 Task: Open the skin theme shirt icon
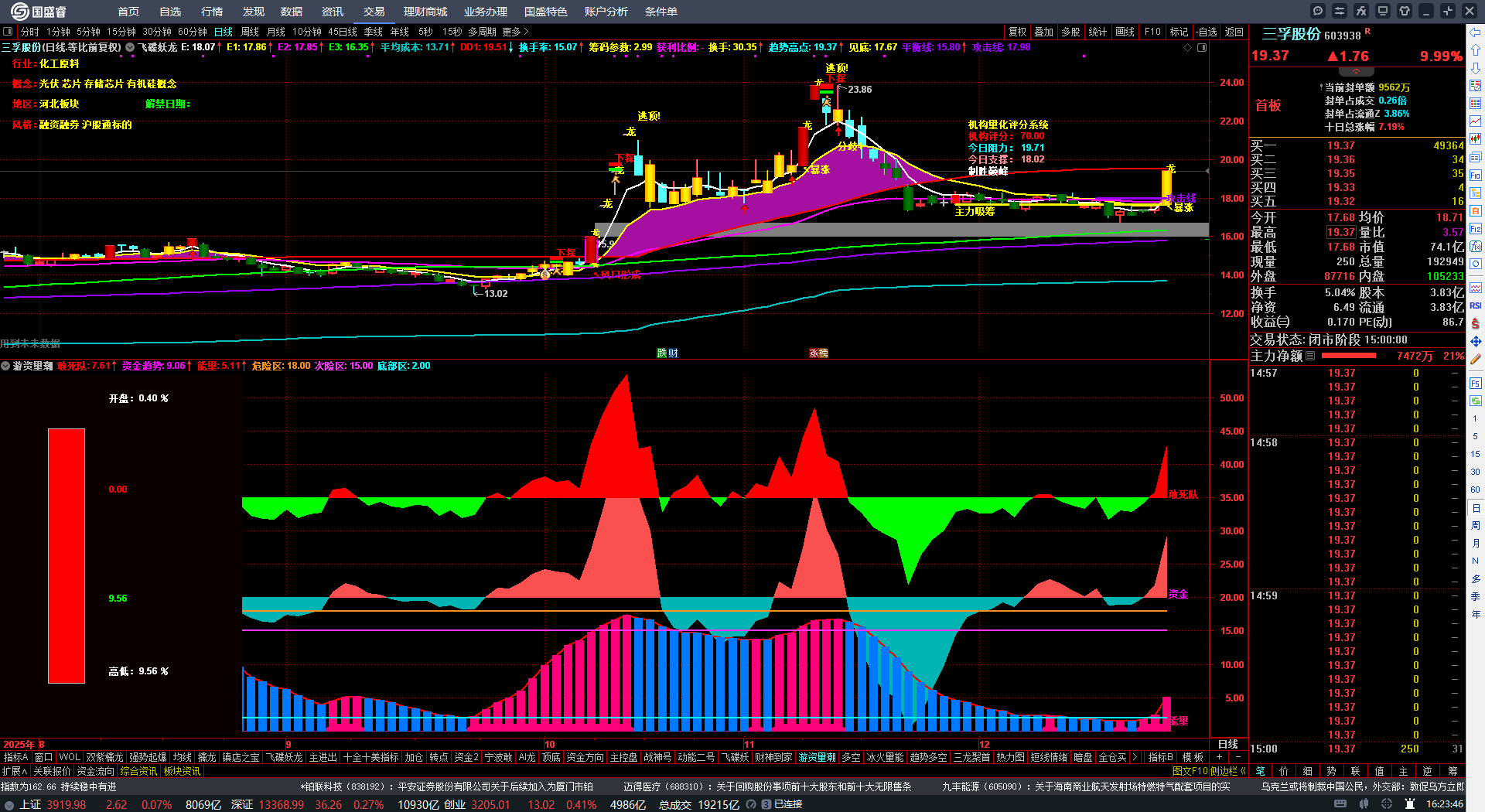point(1404,11)
